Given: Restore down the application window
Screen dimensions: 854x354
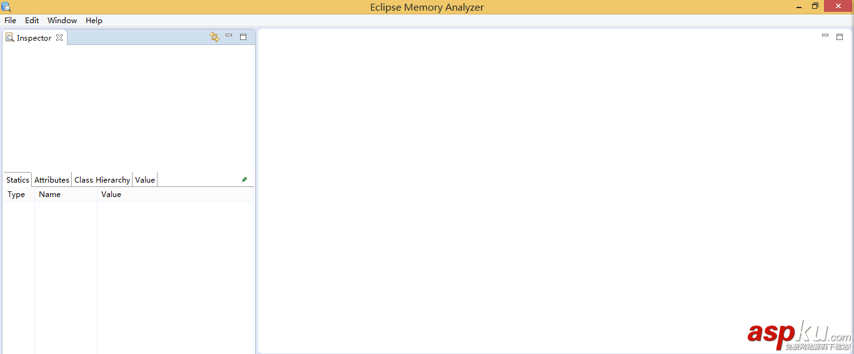Looking at the screenshot, I should pos(815,6).
